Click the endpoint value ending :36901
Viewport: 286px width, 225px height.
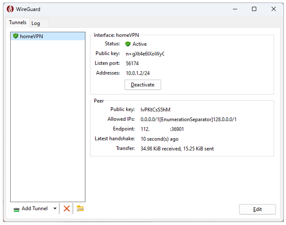coord(162,129)
